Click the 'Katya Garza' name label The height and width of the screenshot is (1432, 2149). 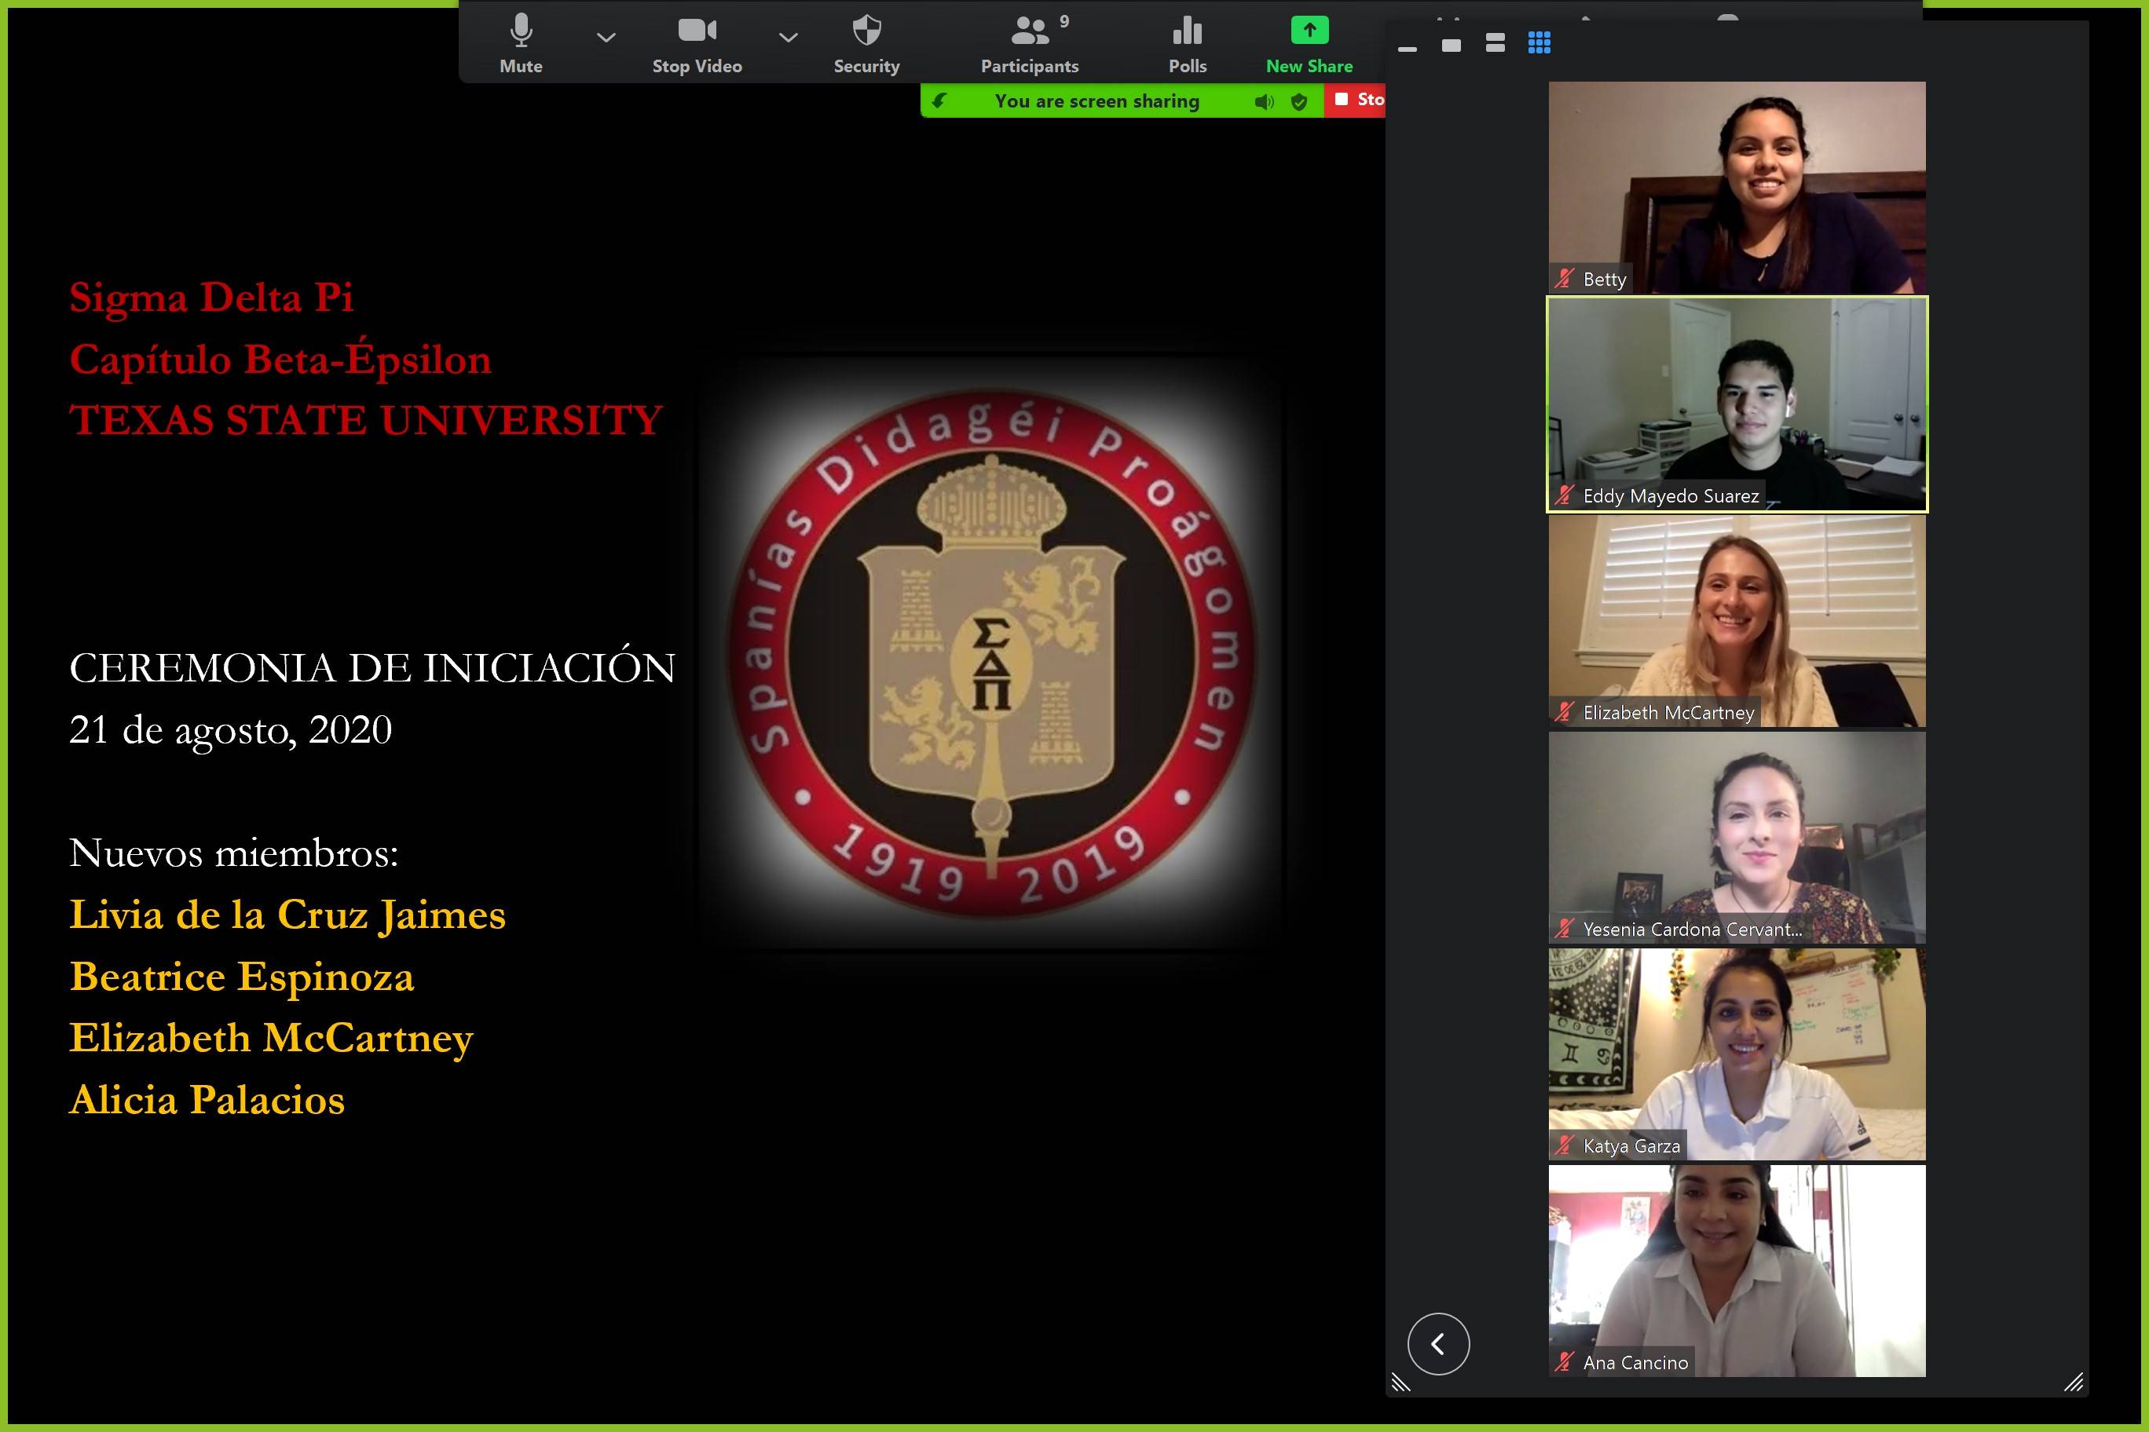[1631, 1146]
